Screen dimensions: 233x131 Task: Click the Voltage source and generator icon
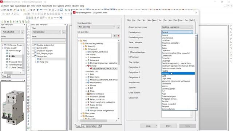[x=88, y=111]
